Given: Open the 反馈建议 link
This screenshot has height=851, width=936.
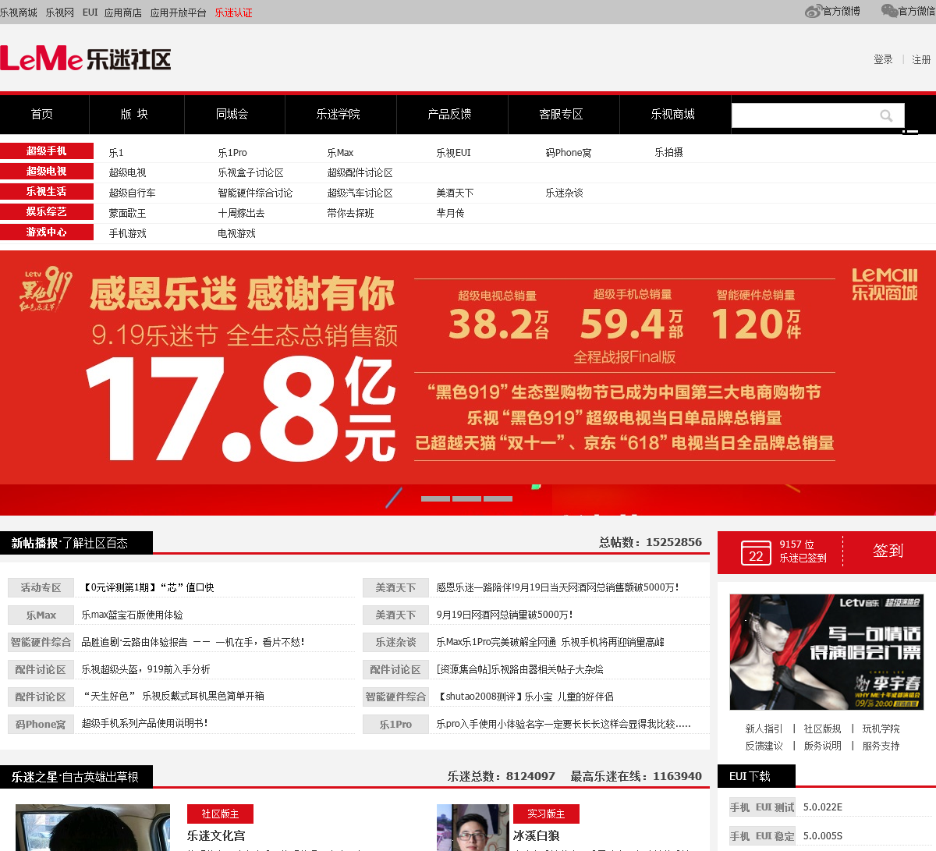Looking at the screenshot, I should tap(764, 746).
